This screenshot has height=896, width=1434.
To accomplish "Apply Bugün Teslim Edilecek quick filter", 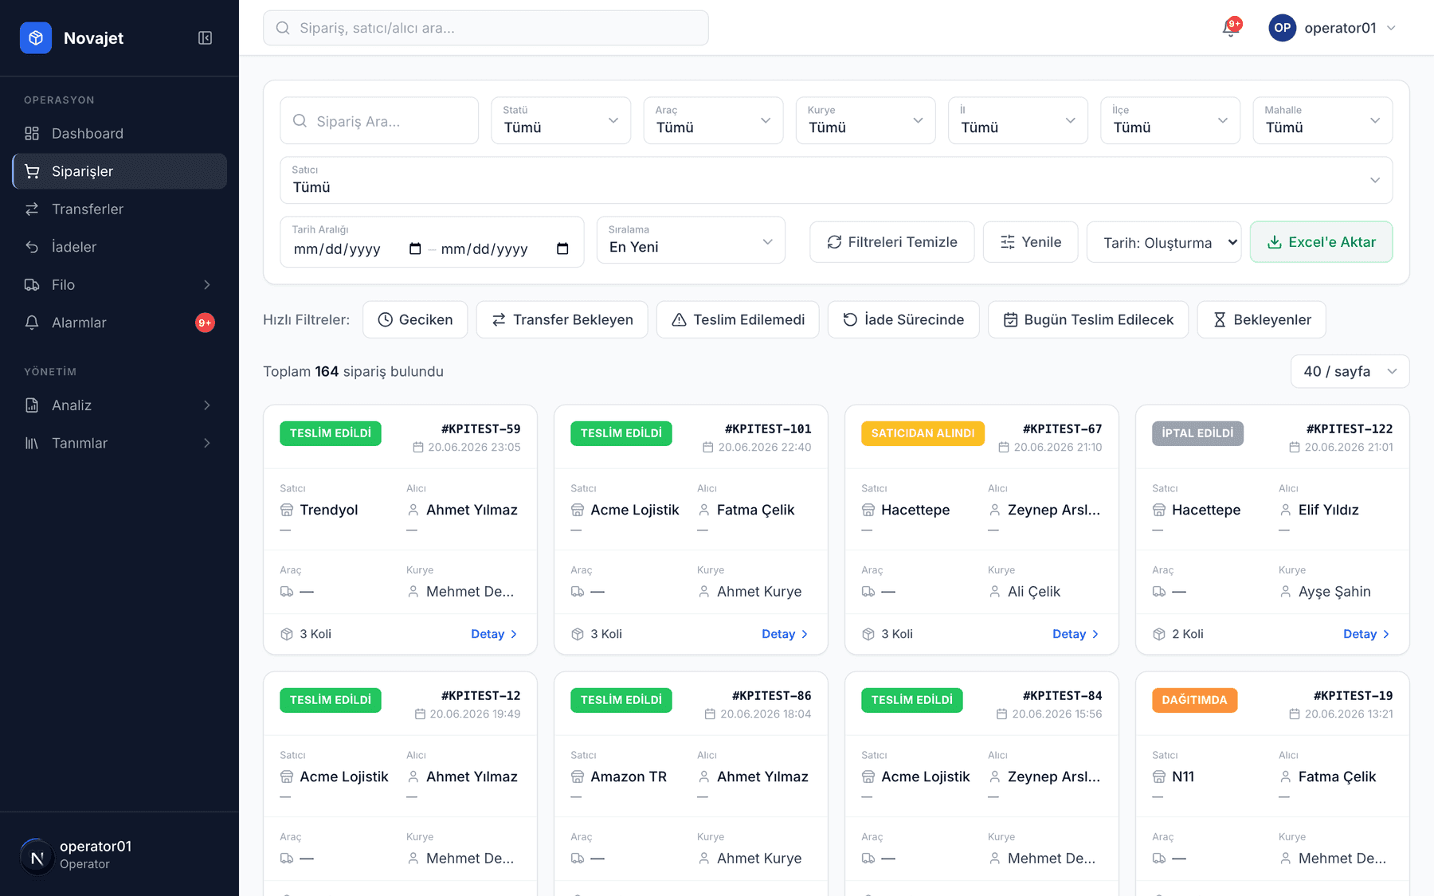I will pyautogui.click(x=1088, y=319).
